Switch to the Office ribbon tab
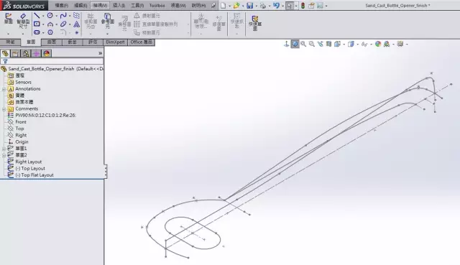This screenshot has width=460, height=265. 142,42
